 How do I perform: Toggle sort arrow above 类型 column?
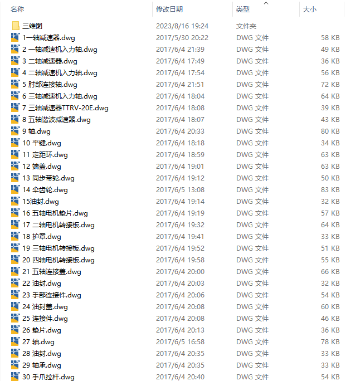266,3
